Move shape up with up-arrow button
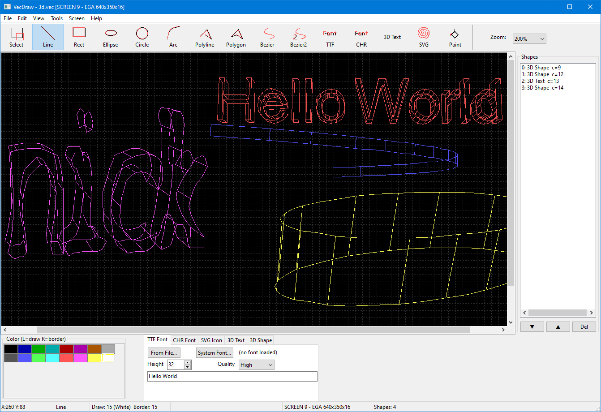 click(558, 327)
